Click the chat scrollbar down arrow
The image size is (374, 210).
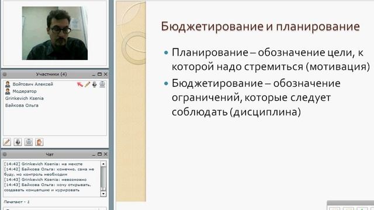[103, 194]
